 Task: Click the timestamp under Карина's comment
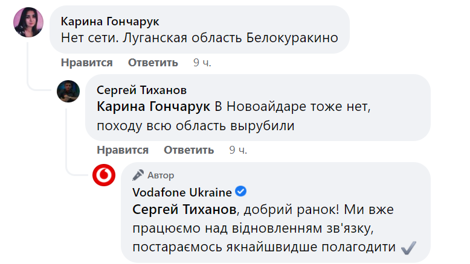click(x=202, y=63)
